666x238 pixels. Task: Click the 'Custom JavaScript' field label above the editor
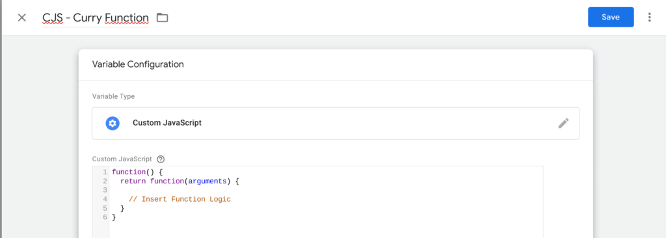[x=122, y=159]
